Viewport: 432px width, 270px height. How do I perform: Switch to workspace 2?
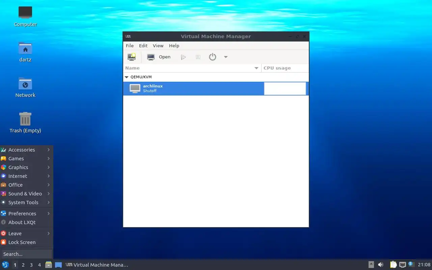point(23,265)
